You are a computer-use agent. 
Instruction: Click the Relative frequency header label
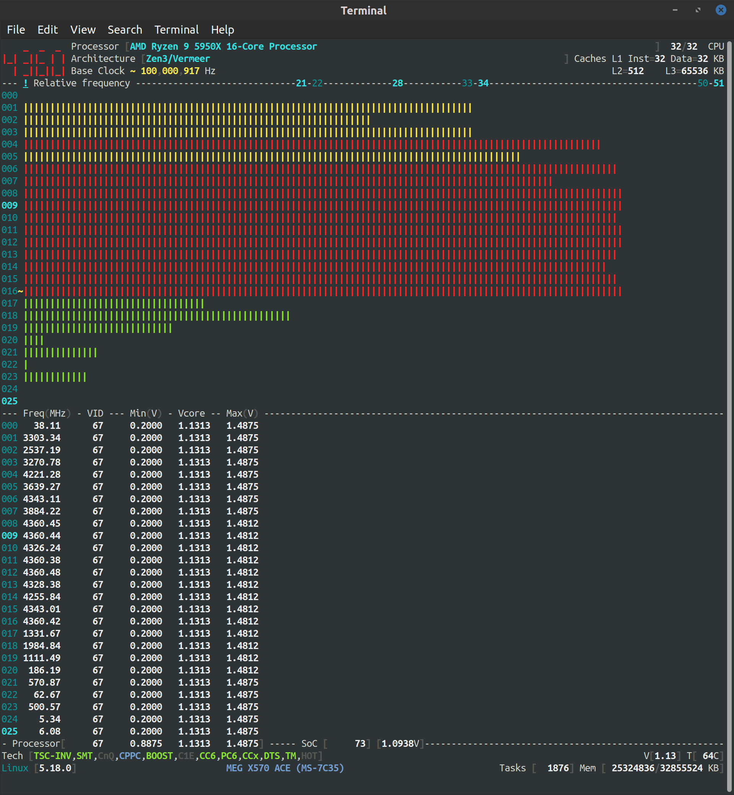[81, 83]
